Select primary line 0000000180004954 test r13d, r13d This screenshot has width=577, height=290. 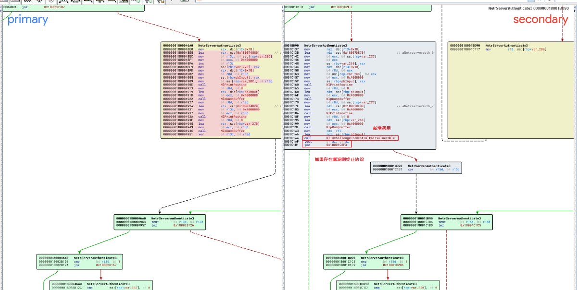[x=160, y=222]
